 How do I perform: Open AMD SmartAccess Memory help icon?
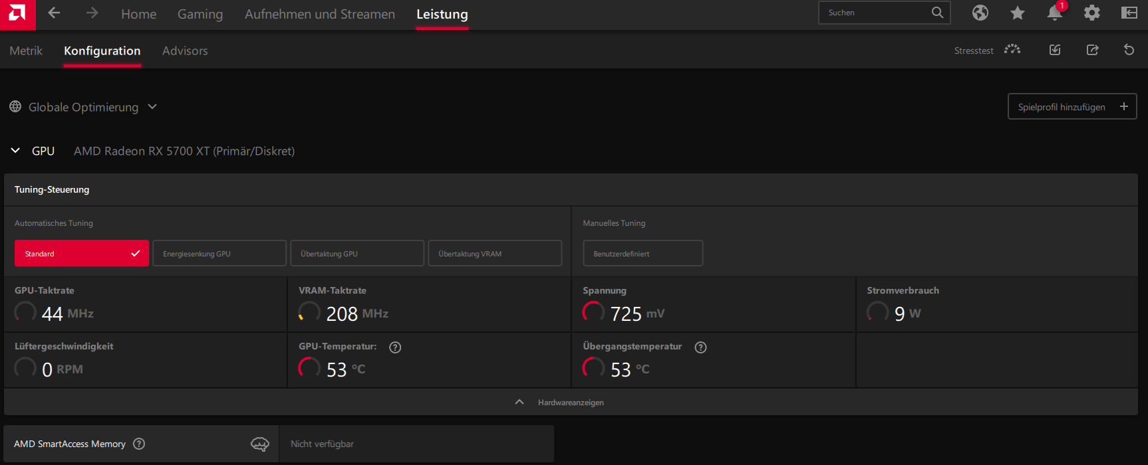(139, 444)
